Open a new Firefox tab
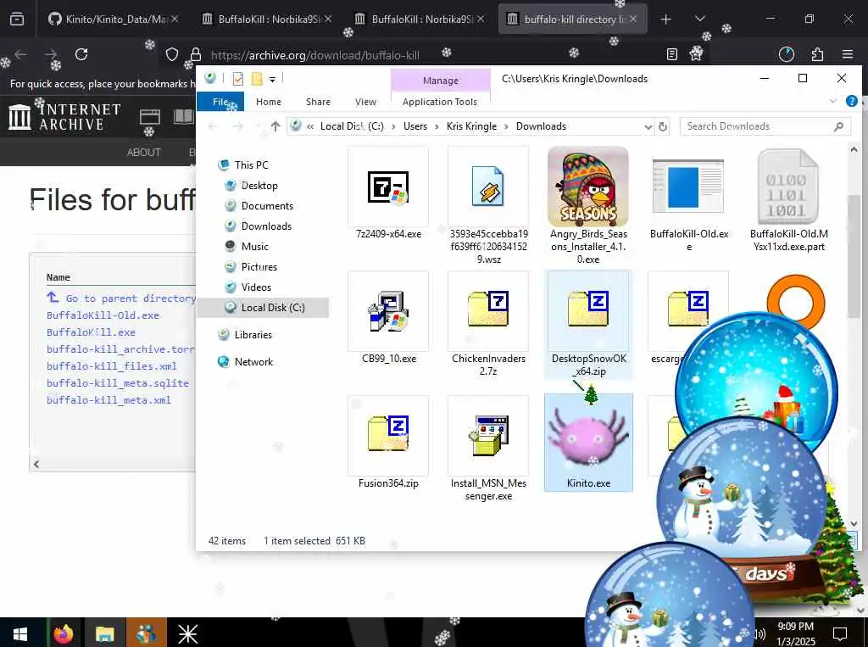 [x=666, y=20]
